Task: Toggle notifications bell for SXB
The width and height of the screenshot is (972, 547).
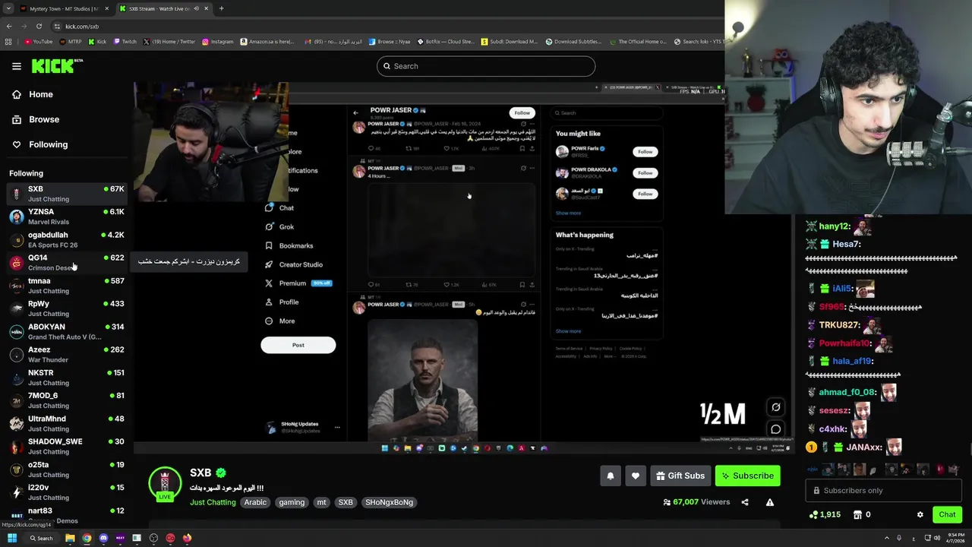Action: click(x=610, y=476)
